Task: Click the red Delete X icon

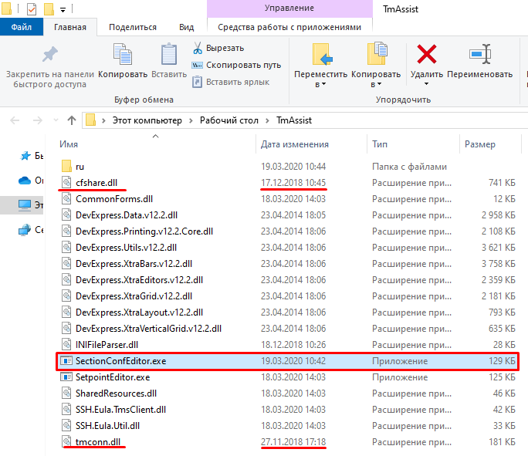Action: [x=426, y=55]
